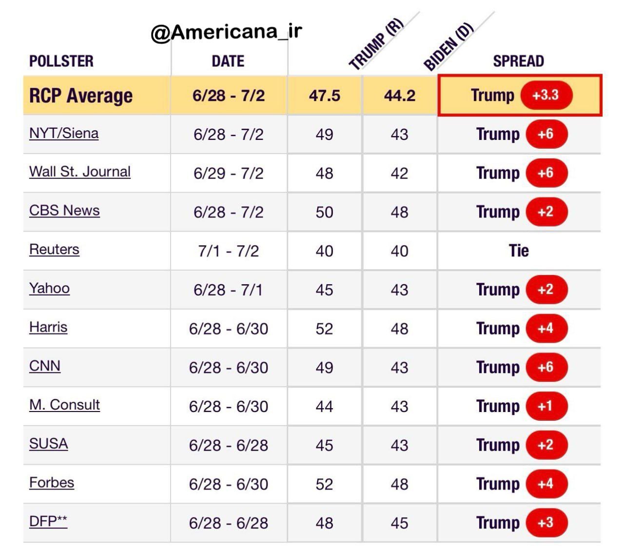Click the SPREAD column header
Viewport: 624px width, 550px height.
(518, 61)
